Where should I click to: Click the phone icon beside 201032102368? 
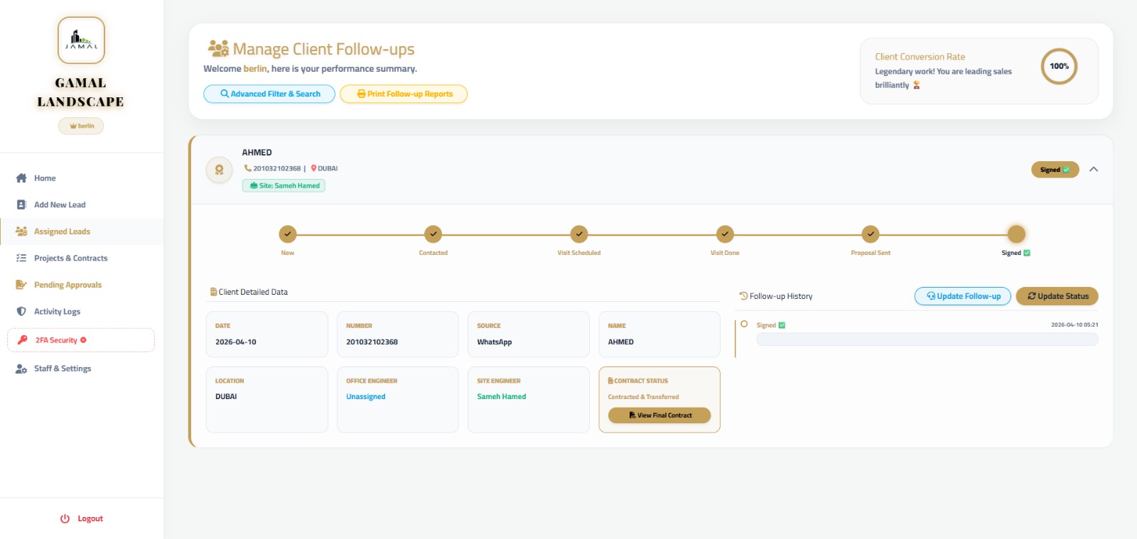[247, 168]
